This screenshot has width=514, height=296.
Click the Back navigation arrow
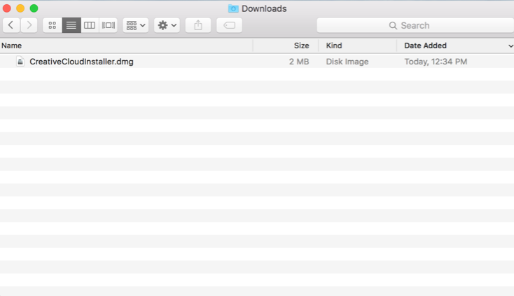[x=11, y=25]
